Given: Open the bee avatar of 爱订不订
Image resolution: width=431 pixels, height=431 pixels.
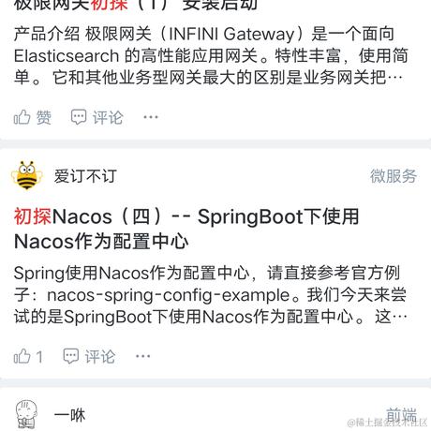Looking at the screenshot, I should pos(26,175).
